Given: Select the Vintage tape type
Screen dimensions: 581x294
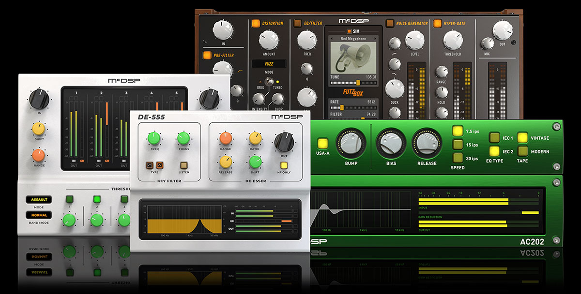Looking at the screenshot, I should pyautogui.click(x=522, y=138).
